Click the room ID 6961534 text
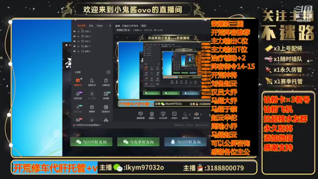 point(148,30)
